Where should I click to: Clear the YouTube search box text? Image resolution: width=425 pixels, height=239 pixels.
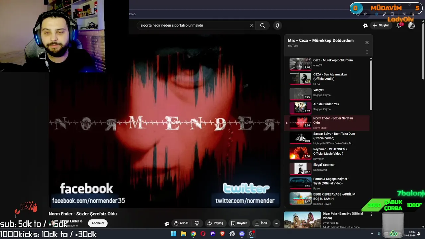[252, 25]
